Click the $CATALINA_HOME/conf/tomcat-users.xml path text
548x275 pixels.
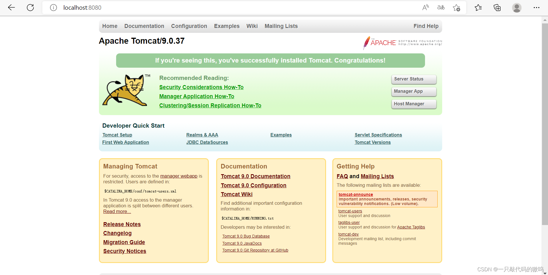140,191
